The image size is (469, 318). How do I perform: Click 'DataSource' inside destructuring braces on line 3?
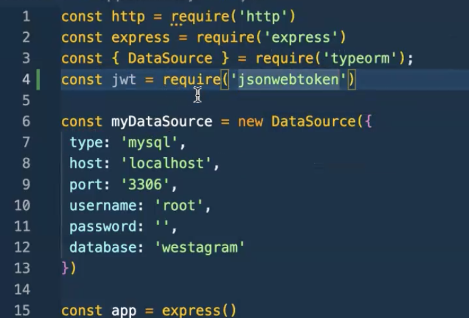pyautogui.click(x=170, y=58)
